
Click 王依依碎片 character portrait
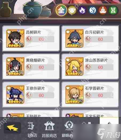15,94
